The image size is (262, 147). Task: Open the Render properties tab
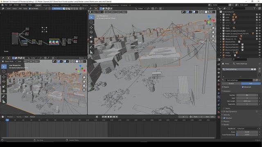[x=219, y=69]
